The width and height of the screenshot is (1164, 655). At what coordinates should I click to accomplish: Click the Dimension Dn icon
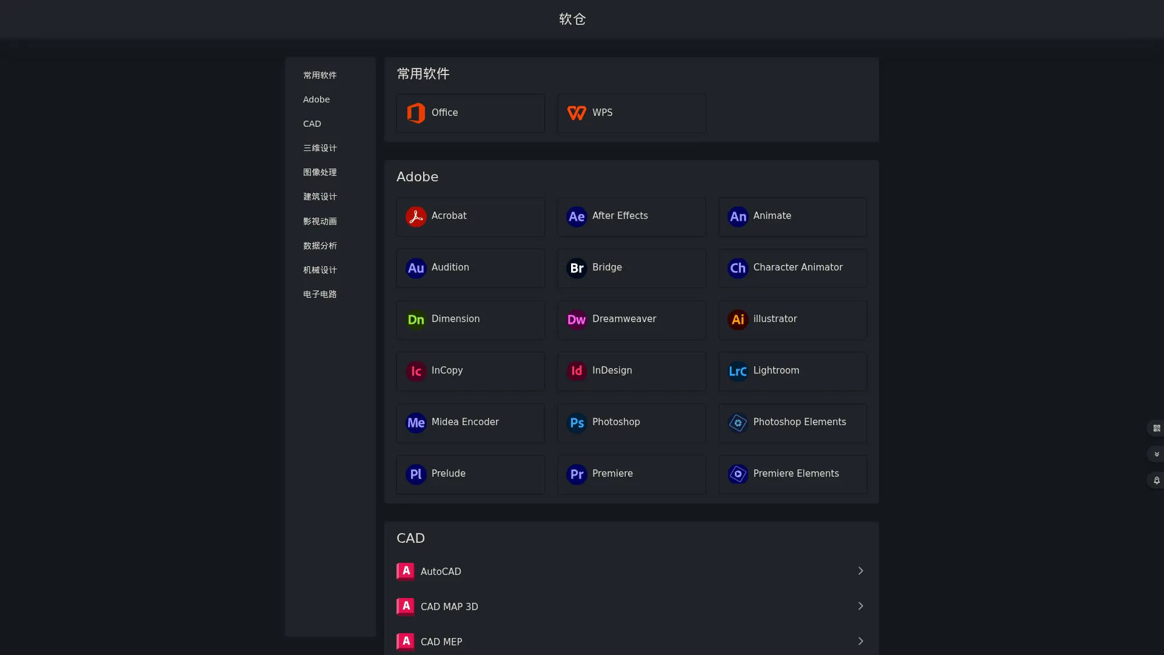[416, 320]
